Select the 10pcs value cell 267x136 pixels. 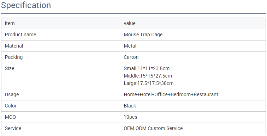pos(193,117)
